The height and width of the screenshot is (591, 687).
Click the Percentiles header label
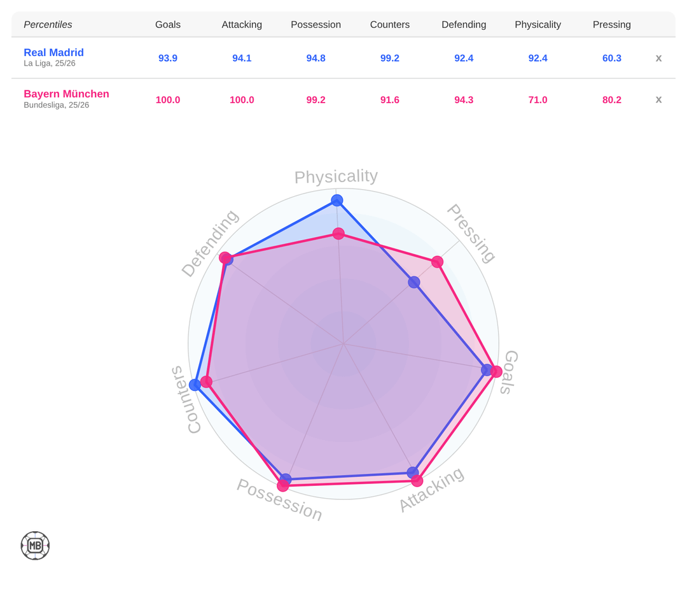[x=48, y=25]
